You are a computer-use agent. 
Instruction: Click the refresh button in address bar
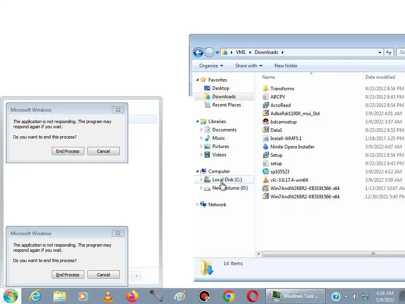(389, 53)
